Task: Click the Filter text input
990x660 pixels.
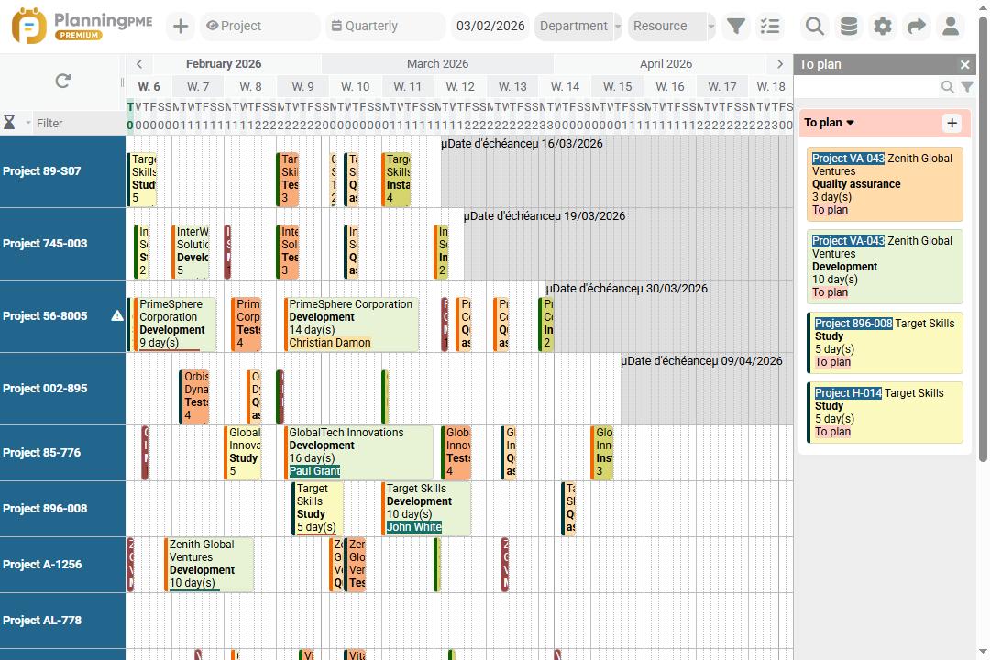Action: coord(77,123)
